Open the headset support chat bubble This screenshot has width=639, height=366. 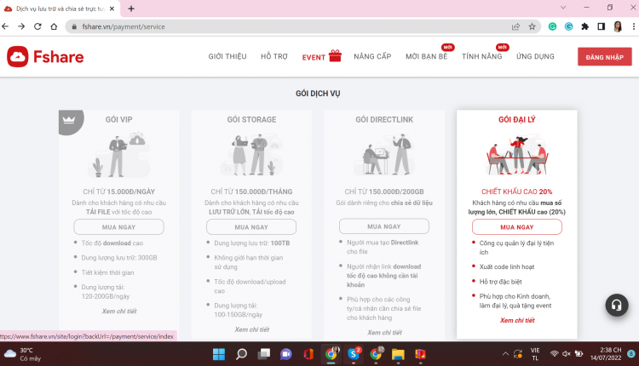click(x=617, y=305)
